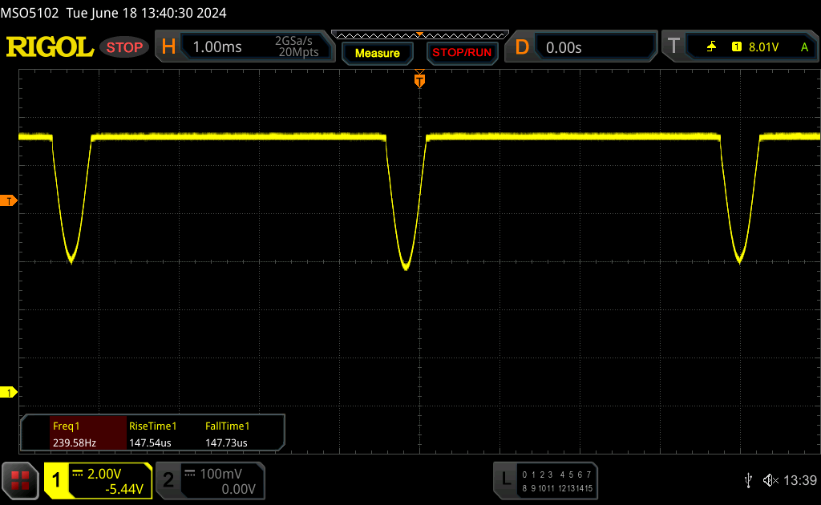The width and height of the screenshot is (821, 505).
Task: Click the MSO5102 model name text
Action: click(x=30, y=13)
